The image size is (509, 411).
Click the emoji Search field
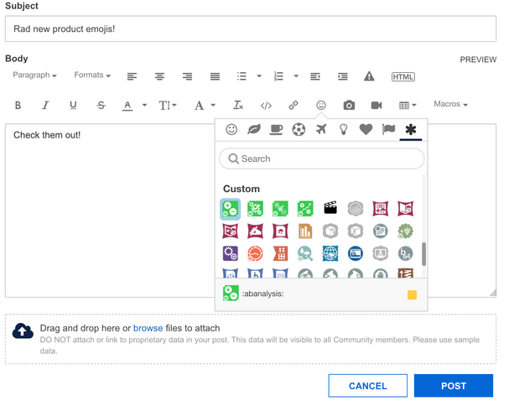tap(322, 159)
